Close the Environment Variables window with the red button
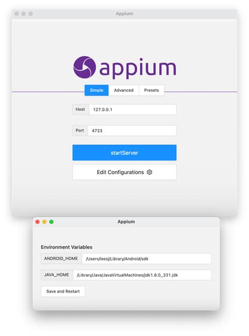 click(37, 222)
